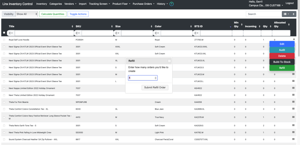Open the Visibility Show All dropdown
This screenshot has height=145, width=300.
point(27,14)
